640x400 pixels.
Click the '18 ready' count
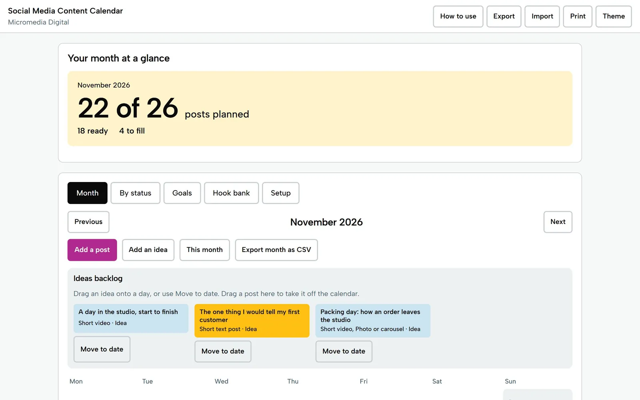pyautogui.click(x=92, y=131)
